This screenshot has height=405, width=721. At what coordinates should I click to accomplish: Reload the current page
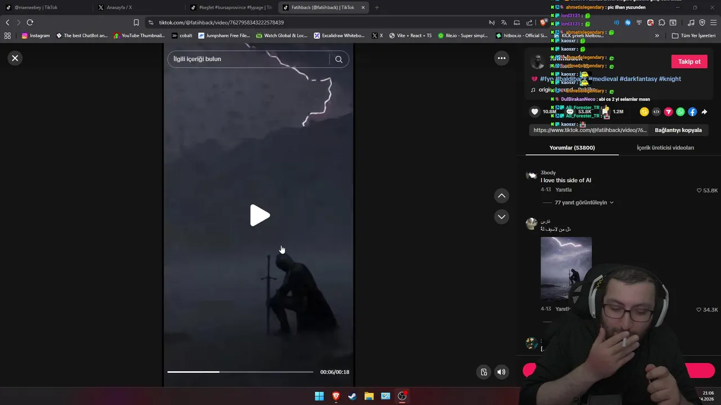pos(30,22)
